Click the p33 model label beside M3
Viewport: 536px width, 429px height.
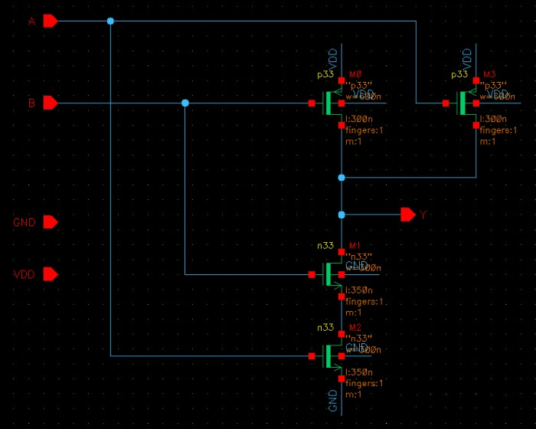point(459,74)
